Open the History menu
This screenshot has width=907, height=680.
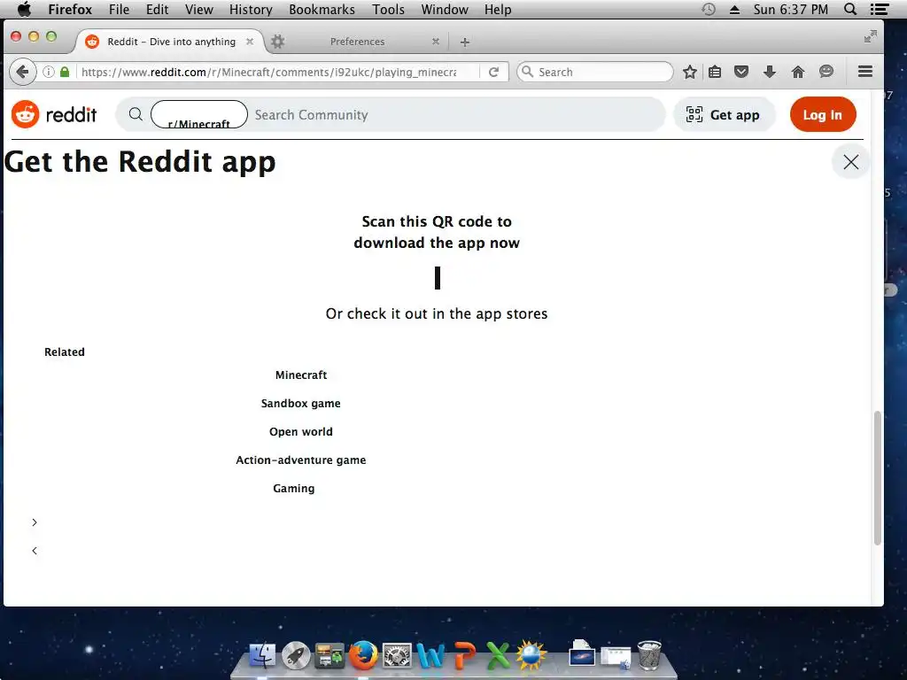point(251,9)
